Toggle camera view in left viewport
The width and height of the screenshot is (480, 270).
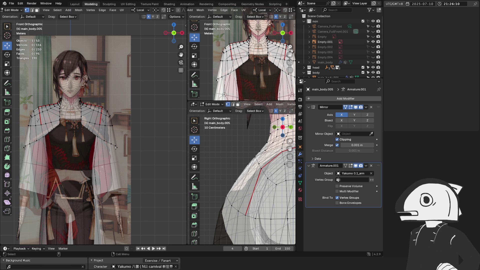181,62
